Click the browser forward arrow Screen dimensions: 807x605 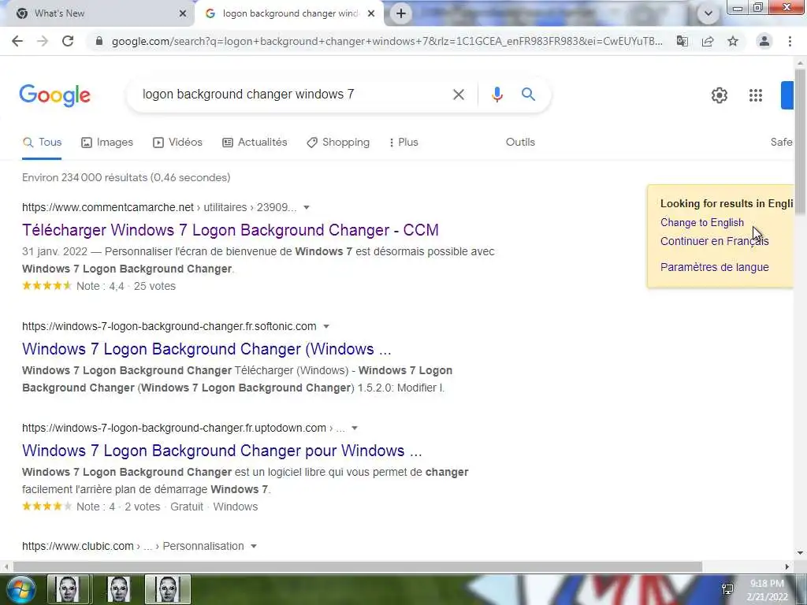pos(43,41)
